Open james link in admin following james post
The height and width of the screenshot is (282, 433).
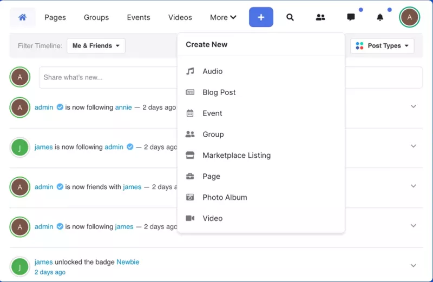(124, 226)
